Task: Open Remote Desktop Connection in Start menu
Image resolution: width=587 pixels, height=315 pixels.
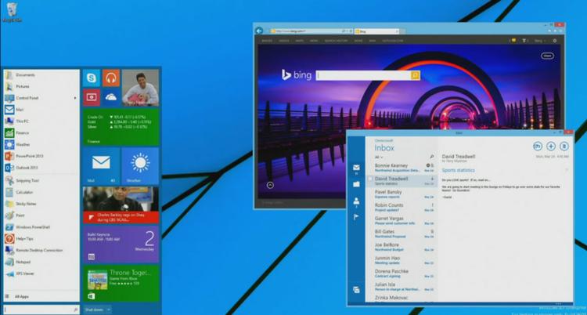Action: click(x=41, y=251)
